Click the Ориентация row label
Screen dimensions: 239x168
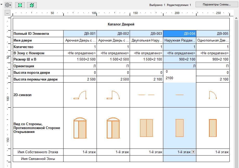pos(38,66)
